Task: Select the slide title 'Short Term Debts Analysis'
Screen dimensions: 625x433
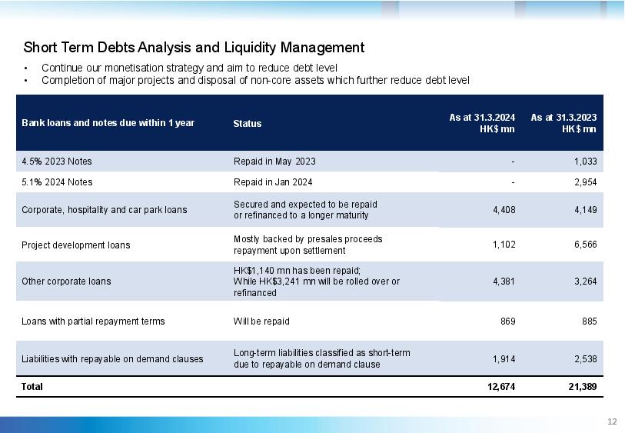Action: (194, 48)
